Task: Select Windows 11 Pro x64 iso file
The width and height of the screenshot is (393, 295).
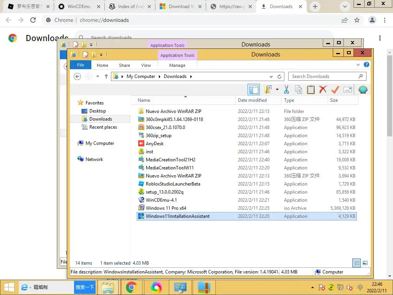Action: click(247, 208)
